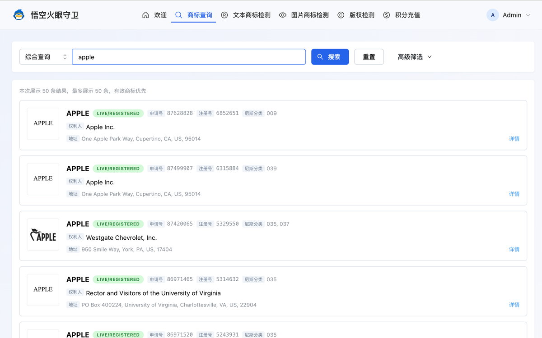Click registration number 6315884
This screenshot has width=542, height=338.
click(227, 169)
